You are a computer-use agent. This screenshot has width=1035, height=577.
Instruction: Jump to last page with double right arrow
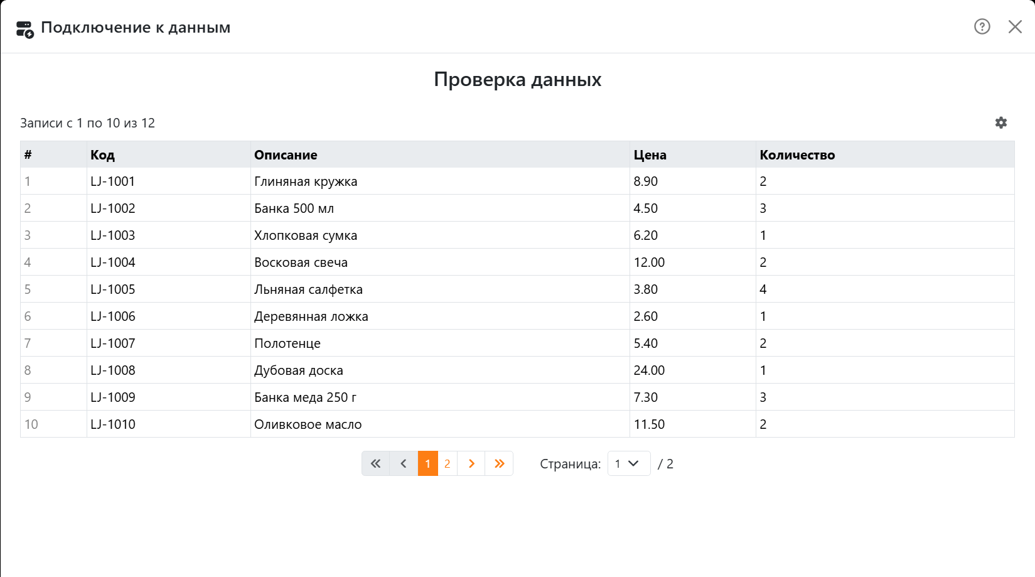[x=499, y=463]
